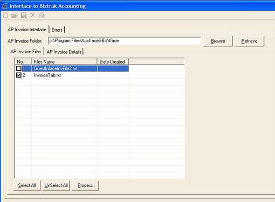
Task: Select the AP Invoice Files tab
Action: pos(26,52)
